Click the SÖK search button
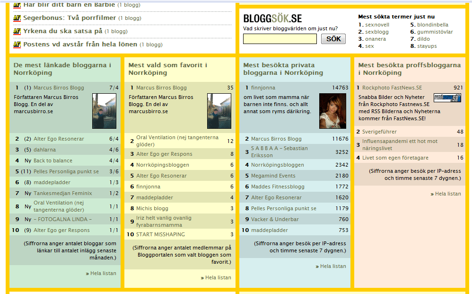 (x=333, y=39)
